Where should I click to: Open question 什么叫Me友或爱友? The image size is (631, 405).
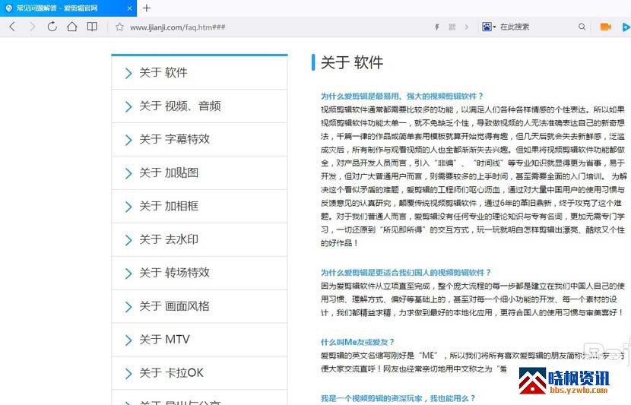357,342
